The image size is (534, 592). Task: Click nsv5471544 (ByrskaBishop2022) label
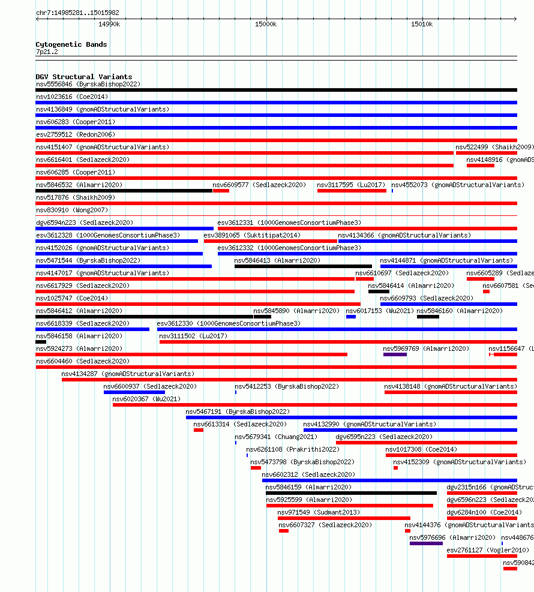[88, 260]
